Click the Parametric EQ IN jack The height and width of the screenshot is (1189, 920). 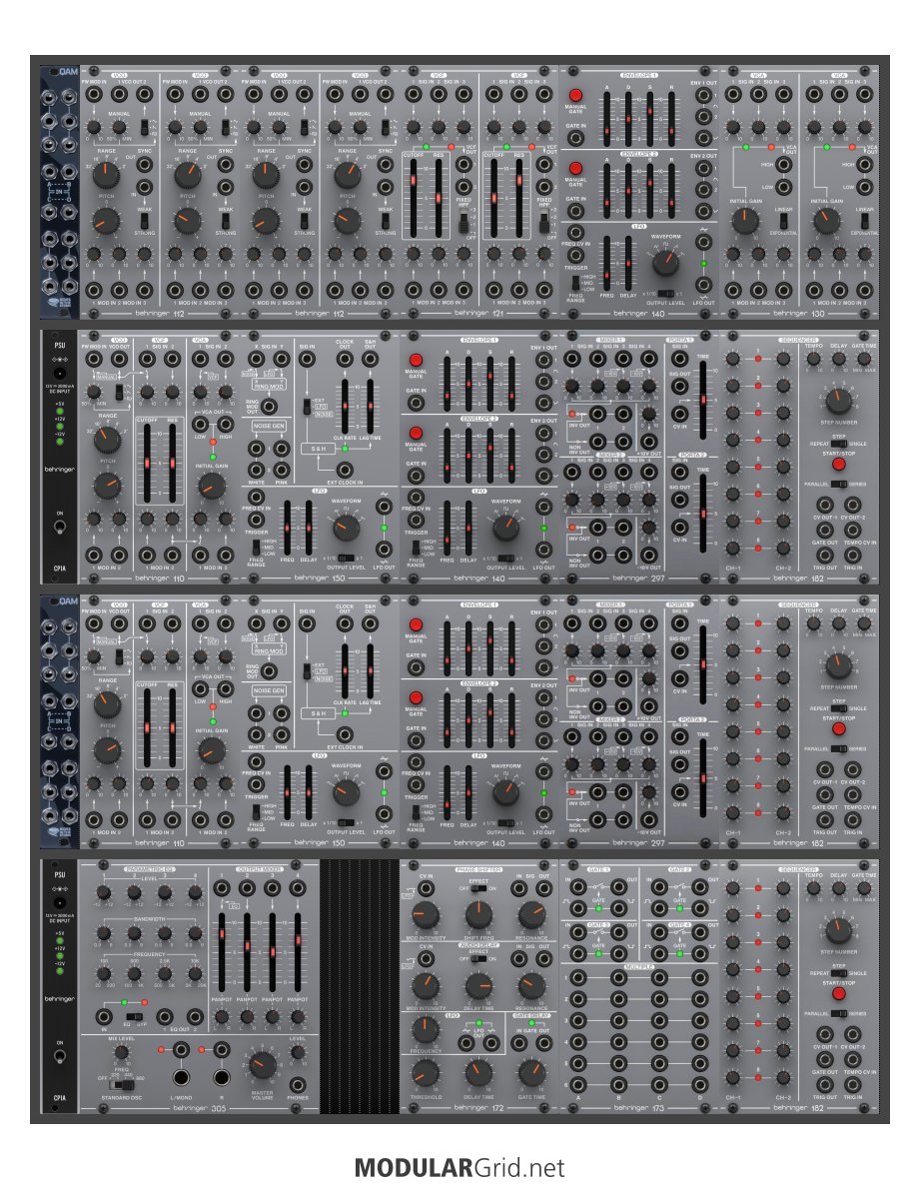click(105, 1016)
